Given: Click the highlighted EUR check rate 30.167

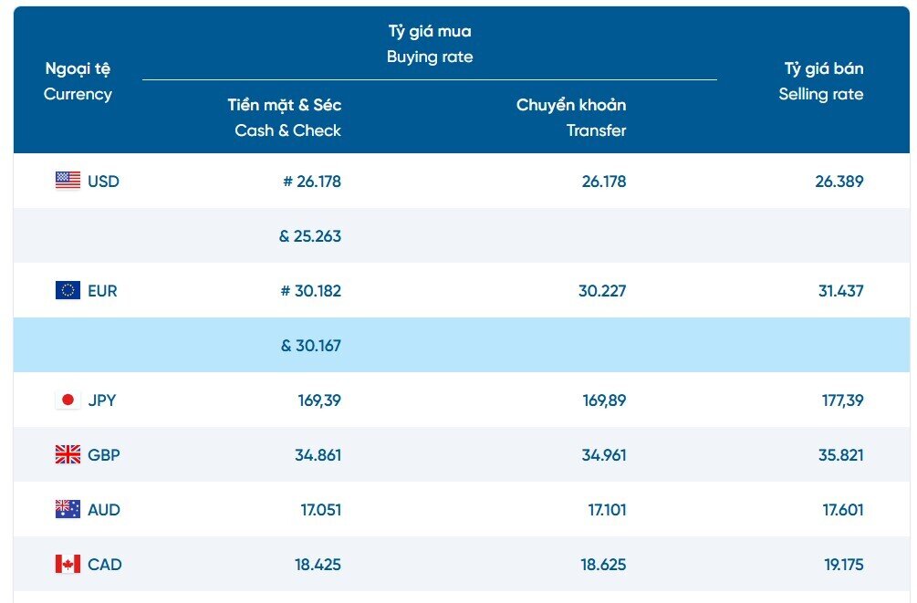Looking at the screenshot, I should (310, 346).
